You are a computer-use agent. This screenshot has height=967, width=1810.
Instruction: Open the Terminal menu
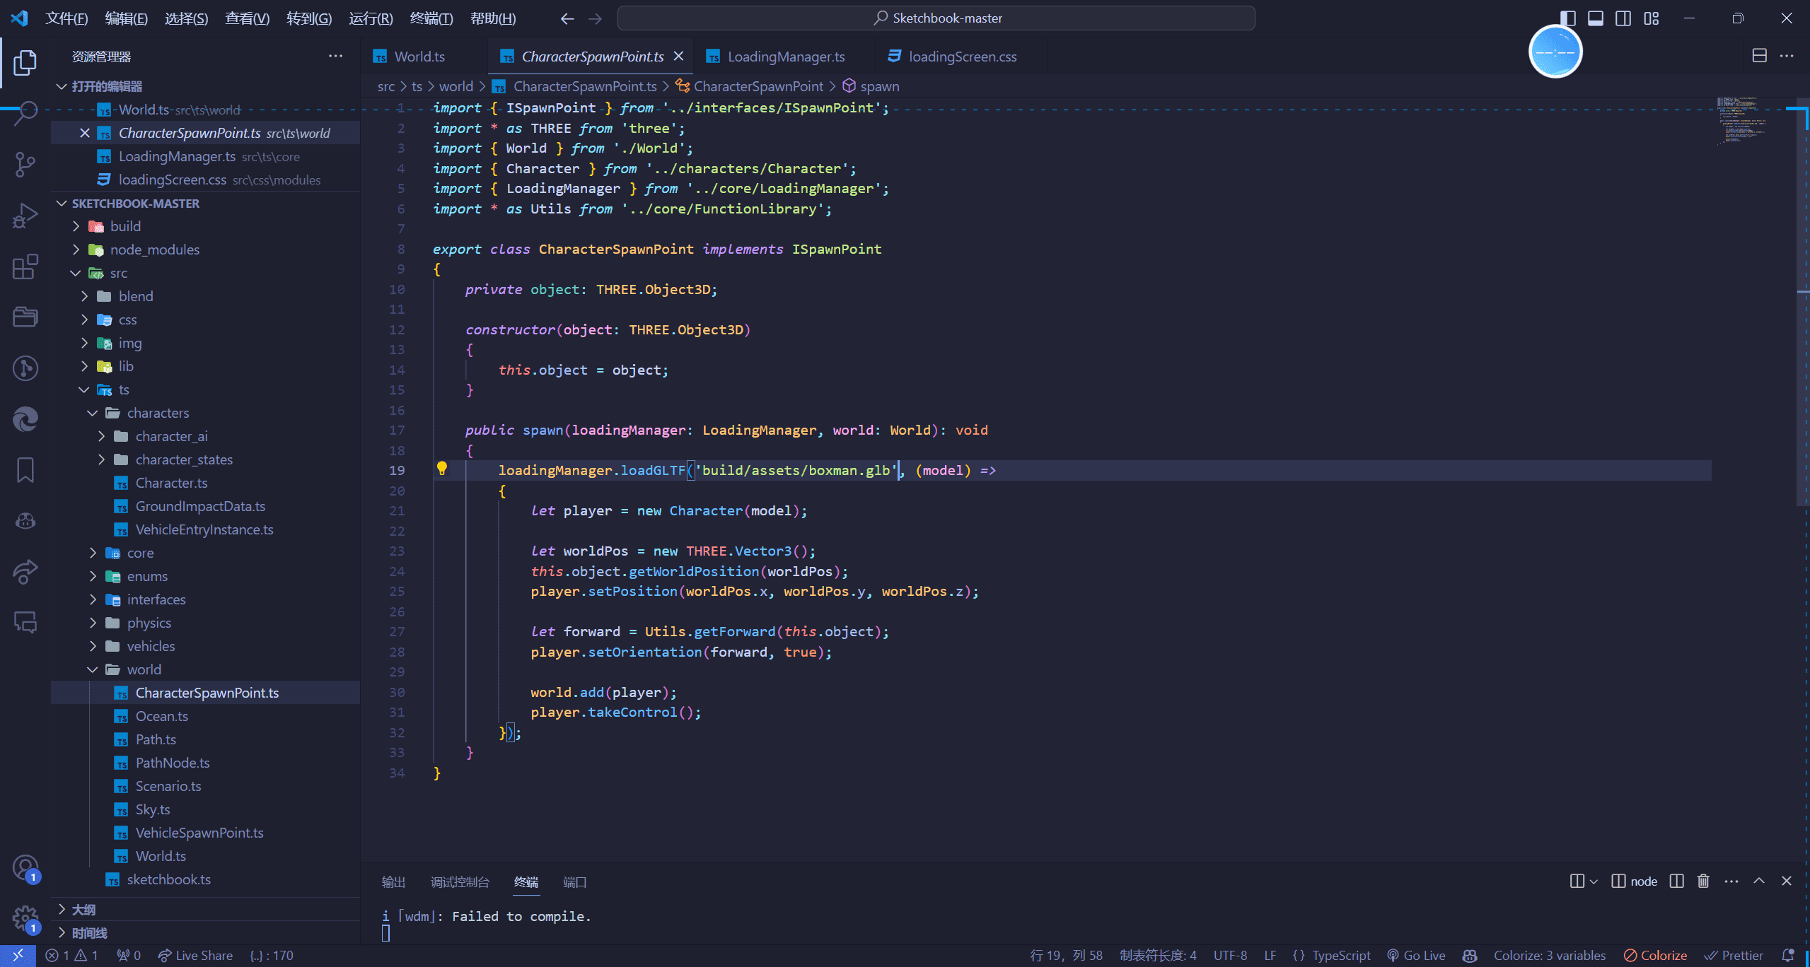(x=431, y=18)
